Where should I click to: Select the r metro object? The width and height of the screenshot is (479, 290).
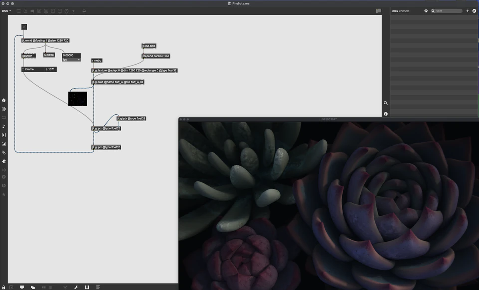97,61
